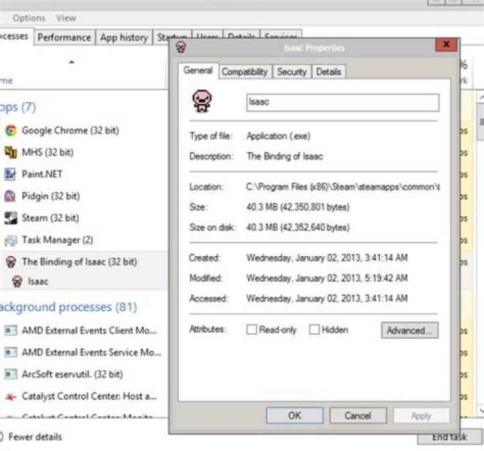The image size is (484, 451).
Task: Open the Compatibility tab in Properties
Action: [x=245, y=72]
